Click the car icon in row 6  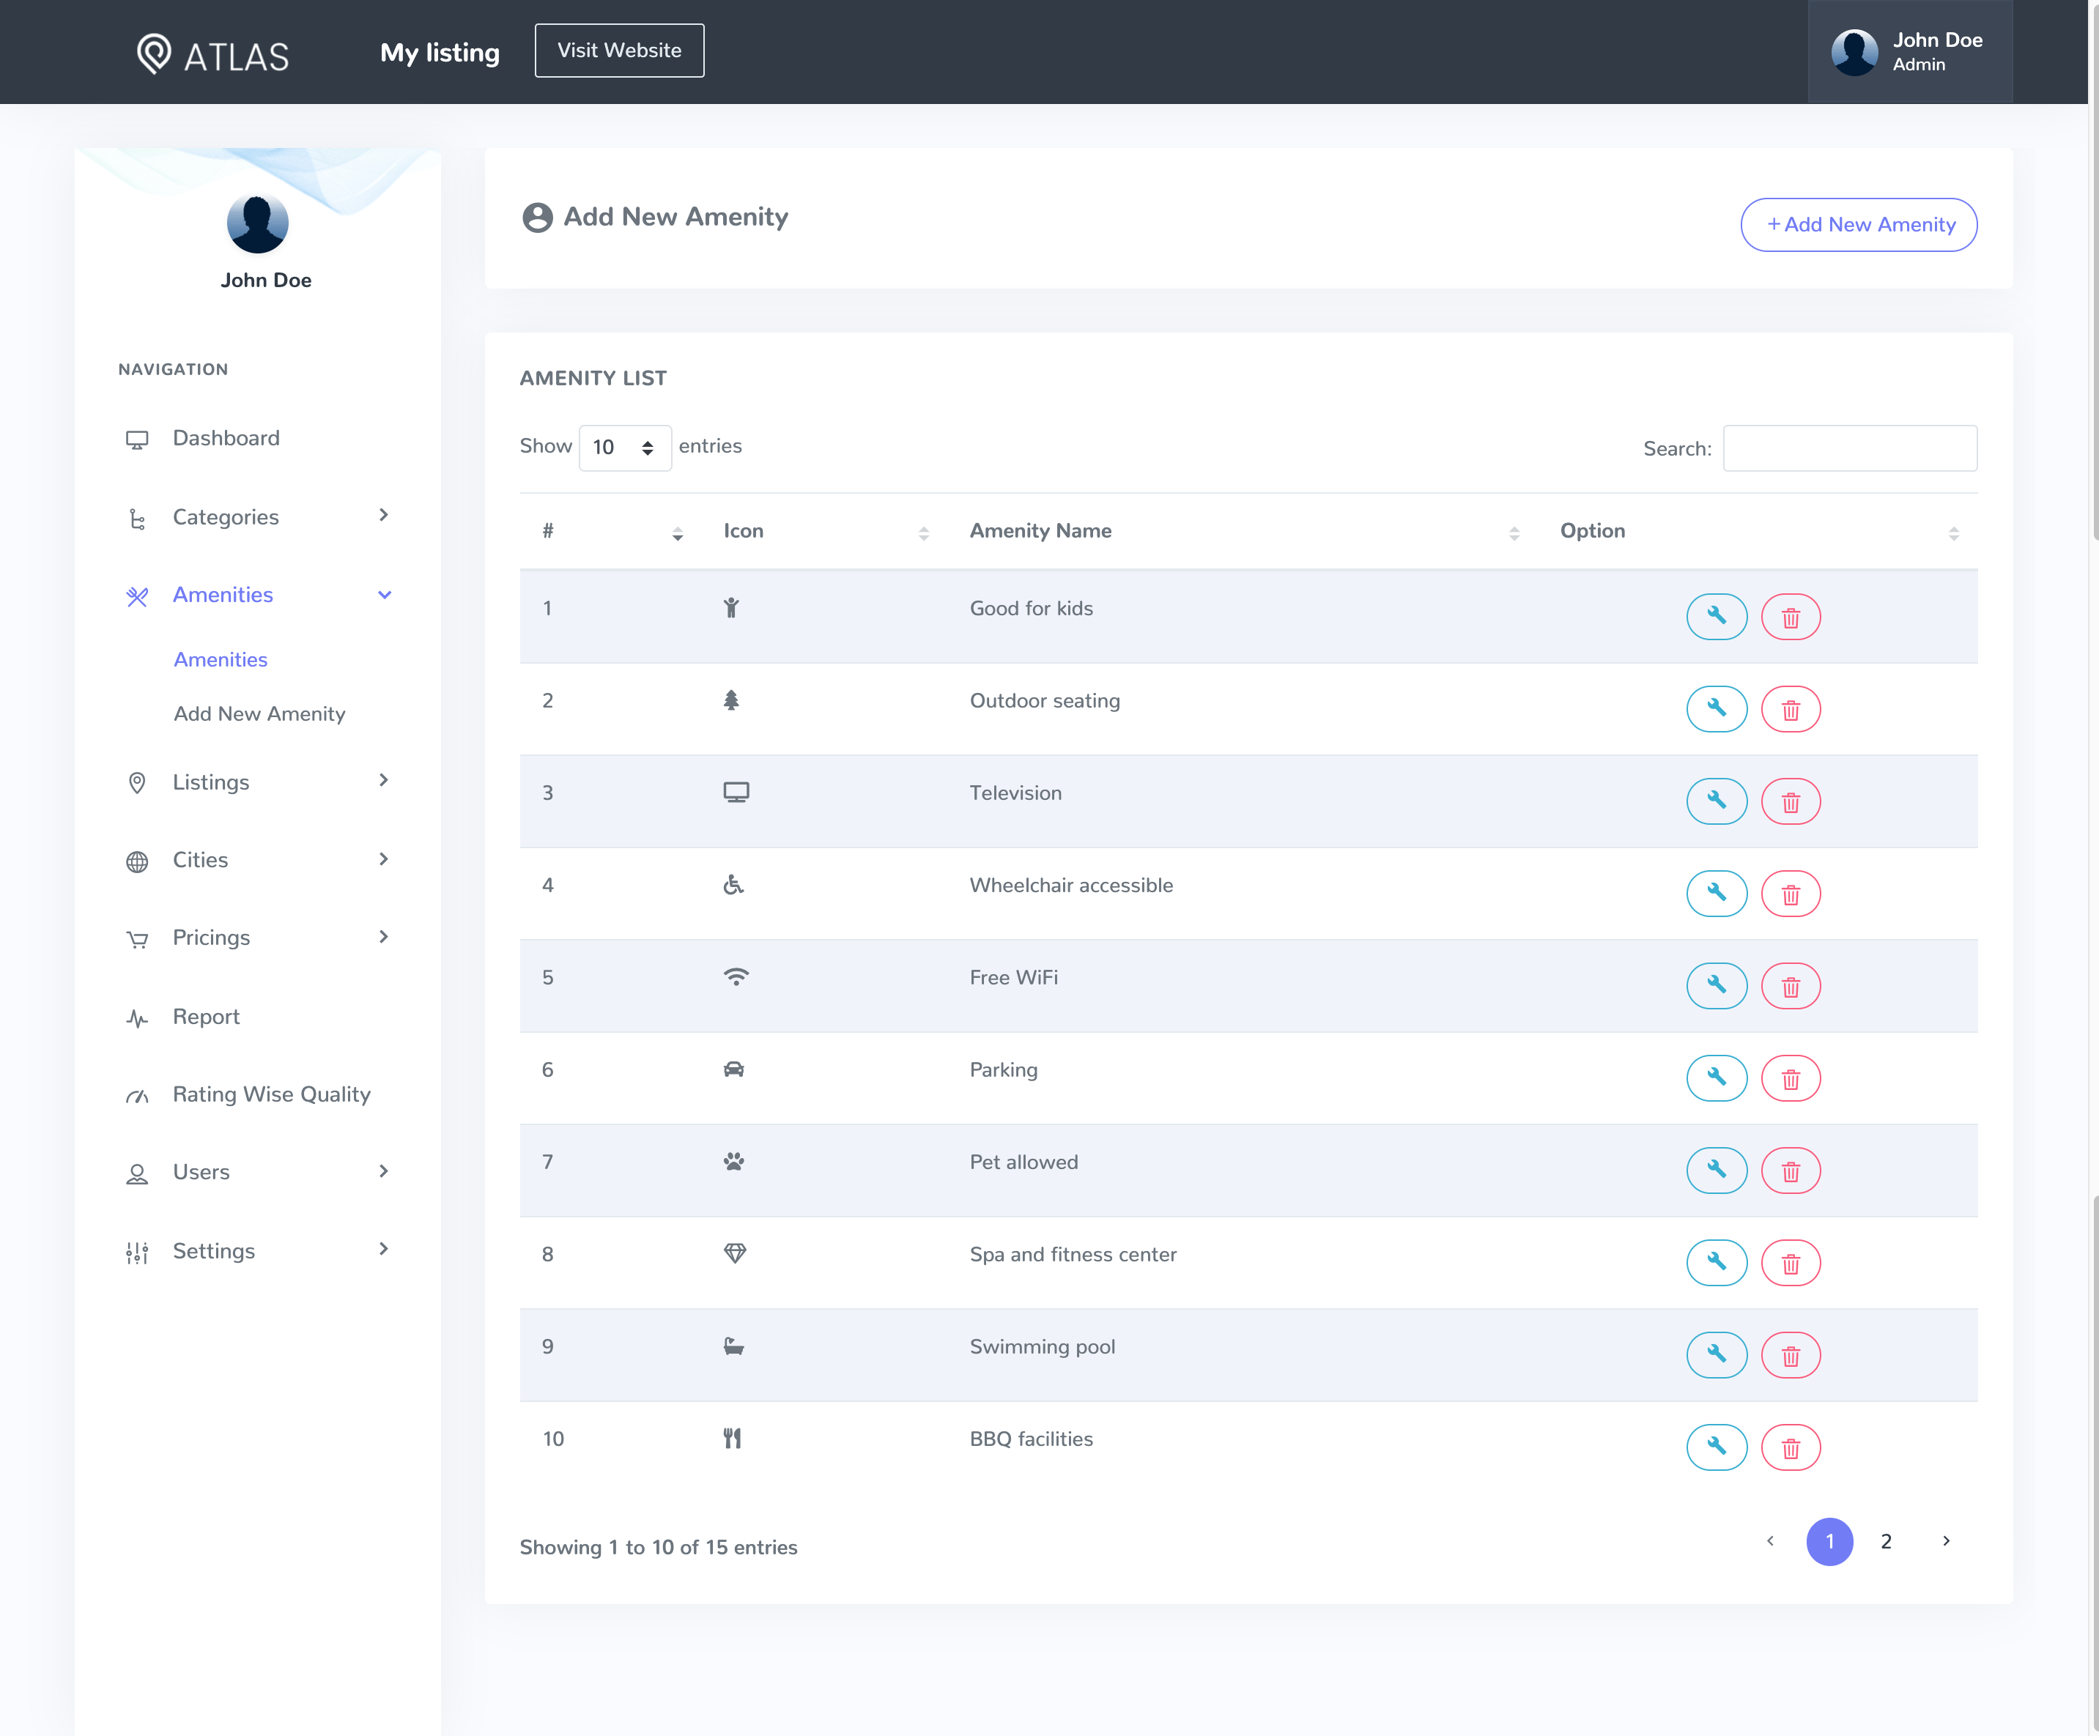[733, 1069]
